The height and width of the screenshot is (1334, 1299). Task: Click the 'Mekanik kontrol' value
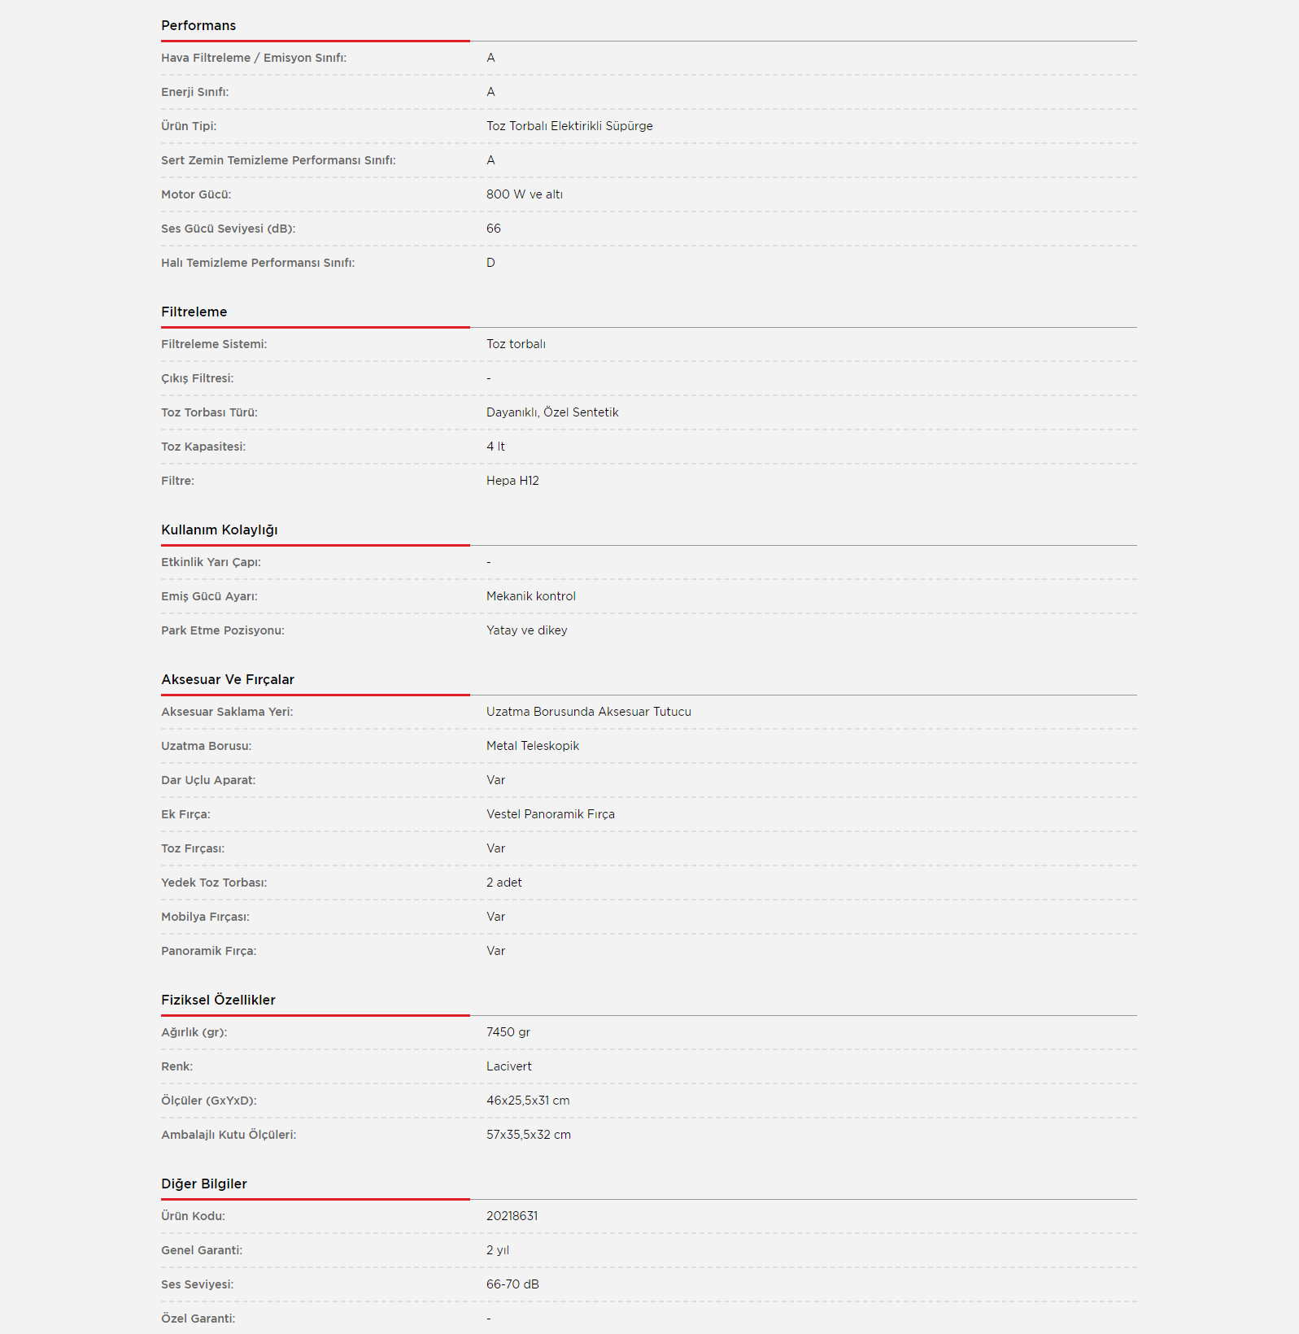pyautogui.click(x=530, y=596)
